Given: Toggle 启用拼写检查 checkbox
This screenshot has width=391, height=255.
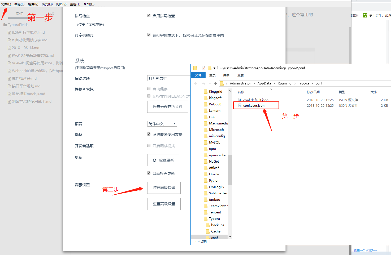Looking at the screenshot, I should pyautogui.click(x=149, y=15).
